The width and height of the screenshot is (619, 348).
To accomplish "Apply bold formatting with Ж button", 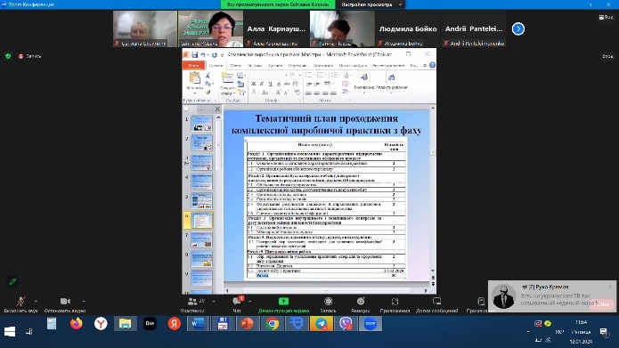I will tap(254, 84).
